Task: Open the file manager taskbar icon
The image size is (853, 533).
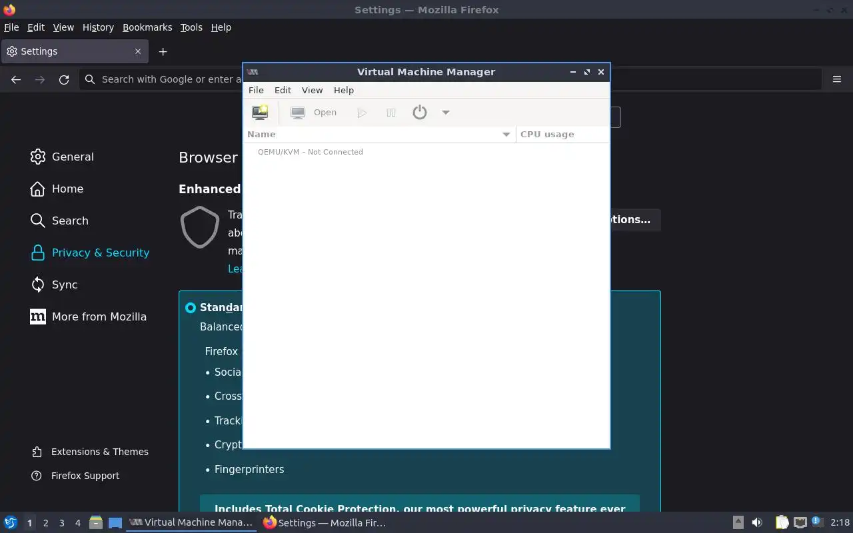Action: [96, 523]
